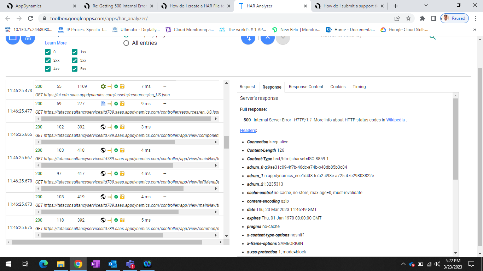The height and width of the screenshot is (271, 483).
Task: Click document type icon in 11:46:25.477 row
Action: [x=103, y=104]
